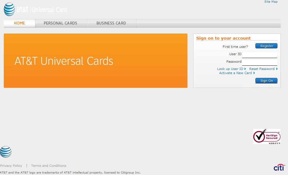Open the Terms and Conditions link
This screenshot has height=175, width=288.
coord(49,166)
